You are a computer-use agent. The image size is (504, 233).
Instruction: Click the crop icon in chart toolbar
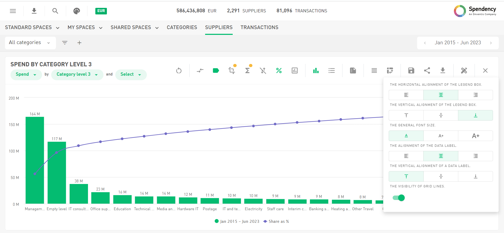(231, 71)
